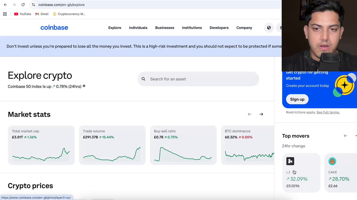
Task: Go forward in the browser
Action: pos(14,5)
